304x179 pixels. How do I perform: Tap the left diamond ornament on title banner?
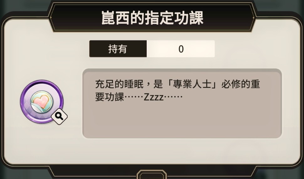coord(50,18)
